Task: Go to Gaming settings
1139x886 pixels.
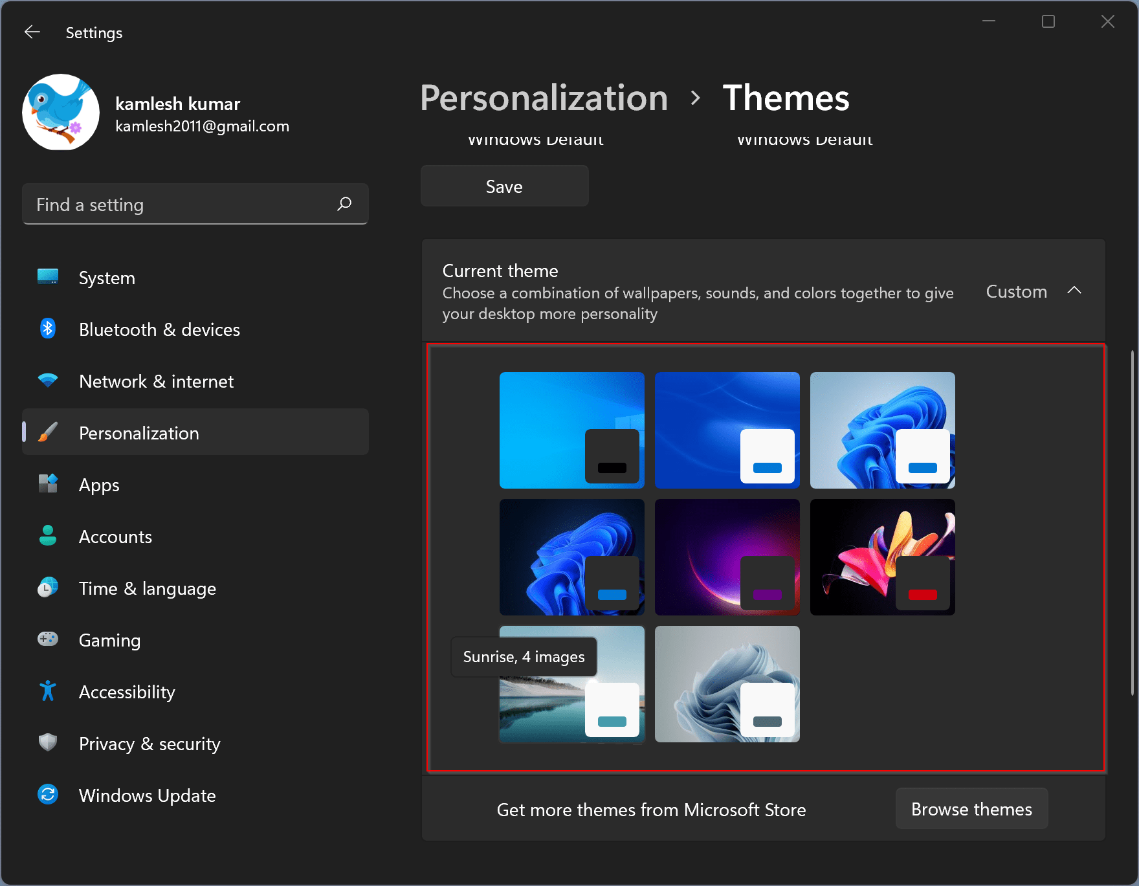Action: coord(195,640)
